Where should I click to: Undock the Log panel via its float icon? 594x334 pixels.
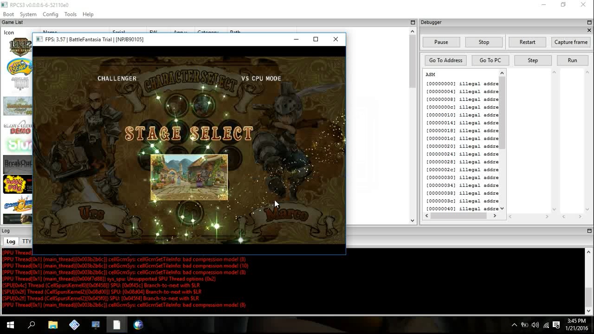(589, 231)
